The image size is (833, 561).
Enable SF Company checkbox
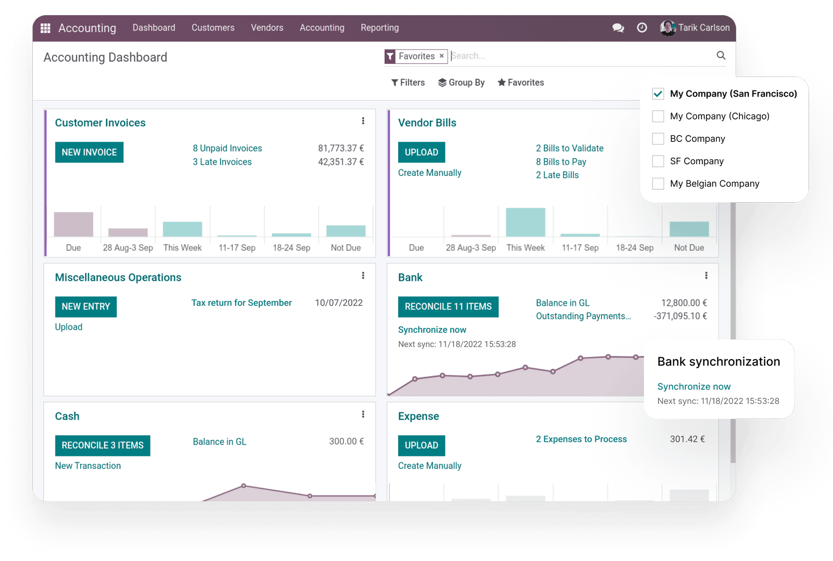658,161
